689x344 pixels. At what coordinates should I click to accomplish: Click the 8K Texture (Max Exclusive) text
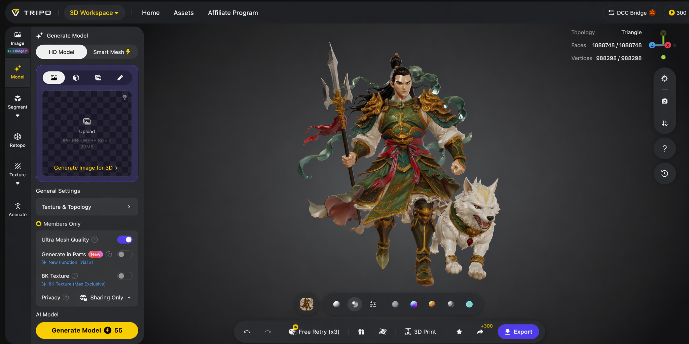pyautogui.click(x=77, y=284)
